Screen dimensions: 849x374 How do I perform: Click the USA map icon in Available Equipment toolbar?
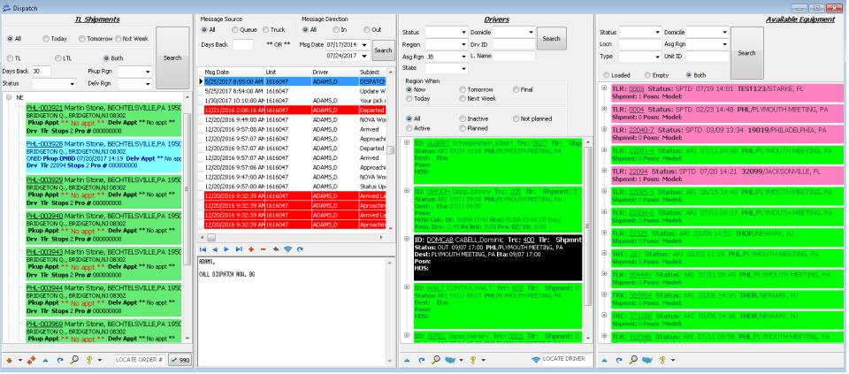coord(647,360)
